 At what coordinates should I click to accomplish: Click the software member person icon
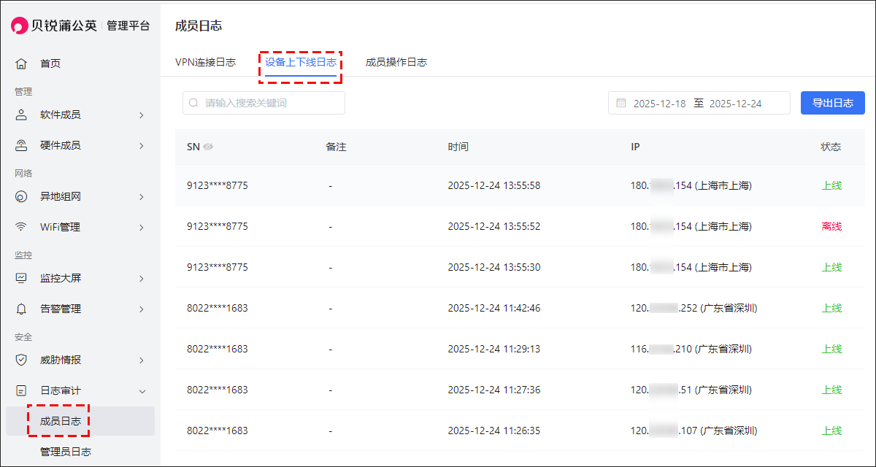pos(21,115)
